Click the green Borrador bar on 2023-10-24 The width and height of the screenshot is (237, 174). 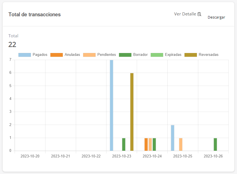coord(154,144)
